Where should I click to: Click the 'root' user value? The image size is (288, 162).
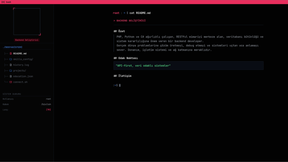click(x=48, y=99)
